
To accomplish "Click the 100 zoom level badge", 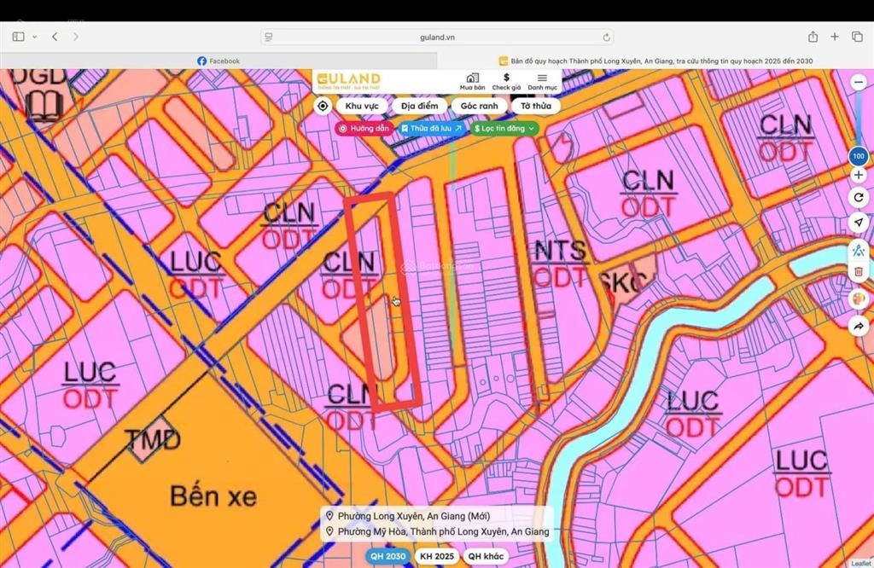I will 857,156.
